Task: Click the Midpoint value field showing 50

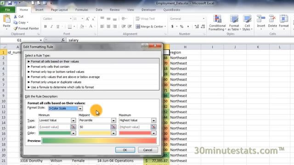Action: [95, 127]
